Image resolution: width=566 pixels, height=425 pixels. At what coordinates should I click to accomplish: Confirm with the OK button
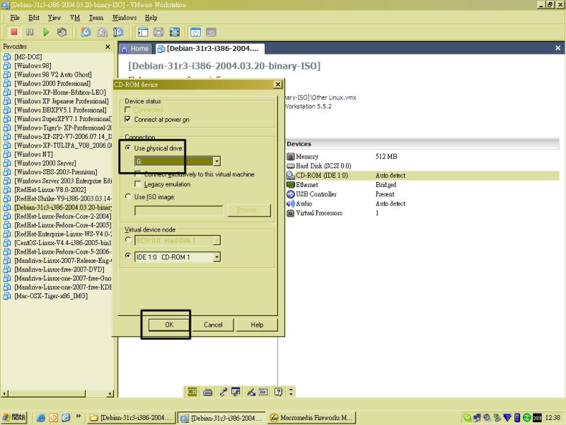[169, 324]
